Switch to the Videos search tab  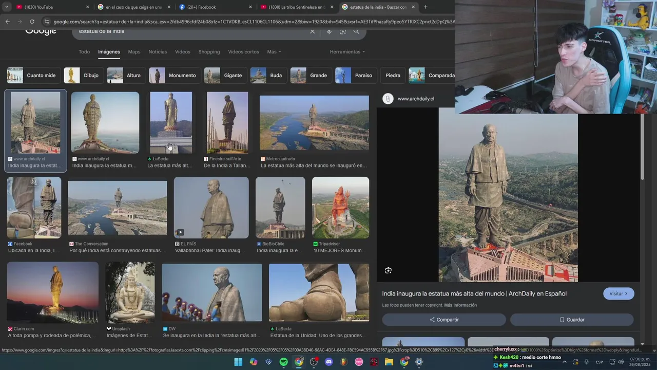183,52
